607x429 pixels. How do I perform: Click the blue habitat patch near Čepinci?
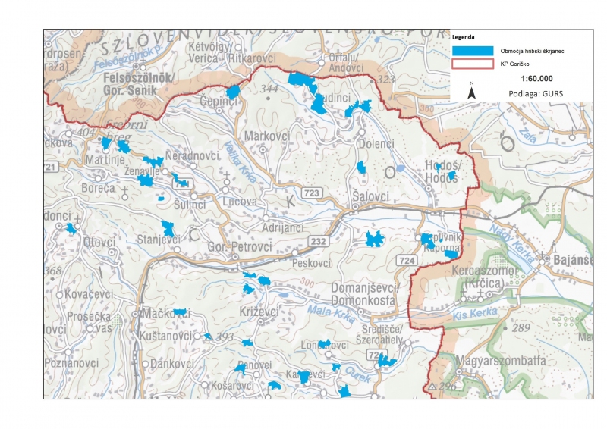[233, 92]
